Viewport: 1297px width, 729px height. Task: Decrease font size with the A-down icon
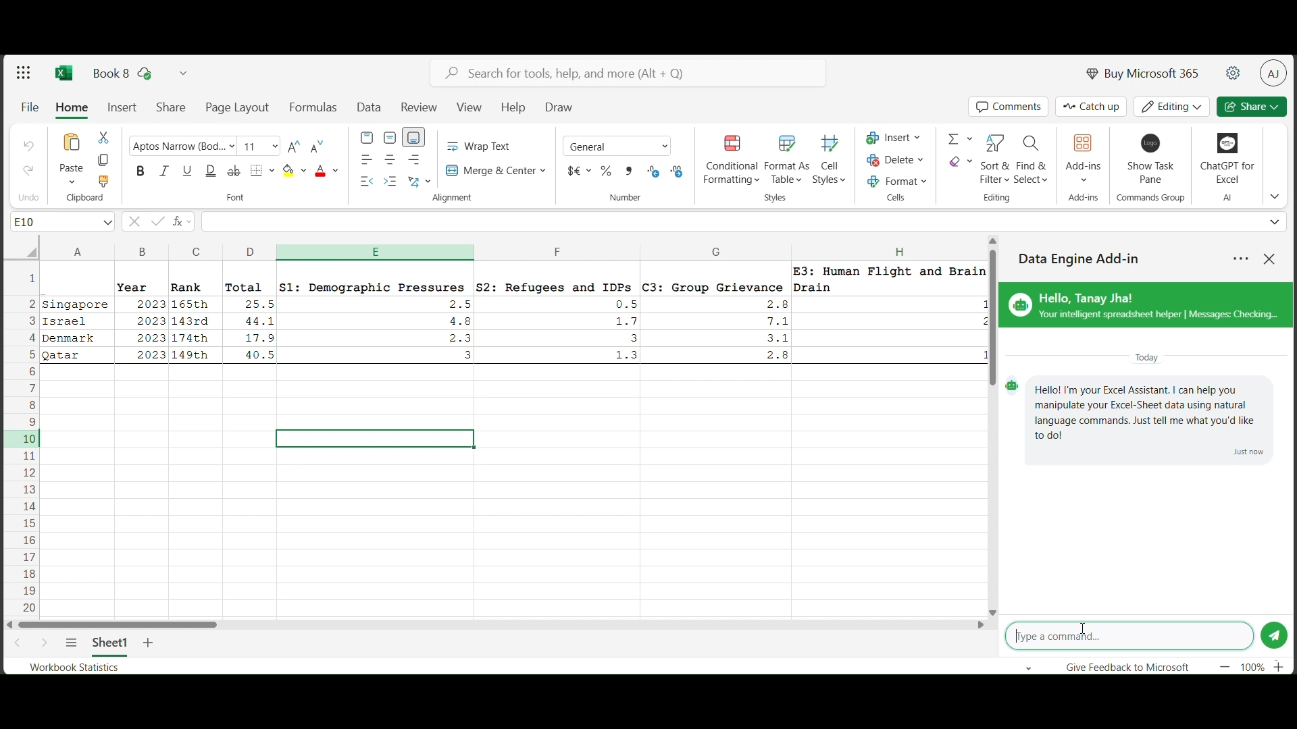318,146
